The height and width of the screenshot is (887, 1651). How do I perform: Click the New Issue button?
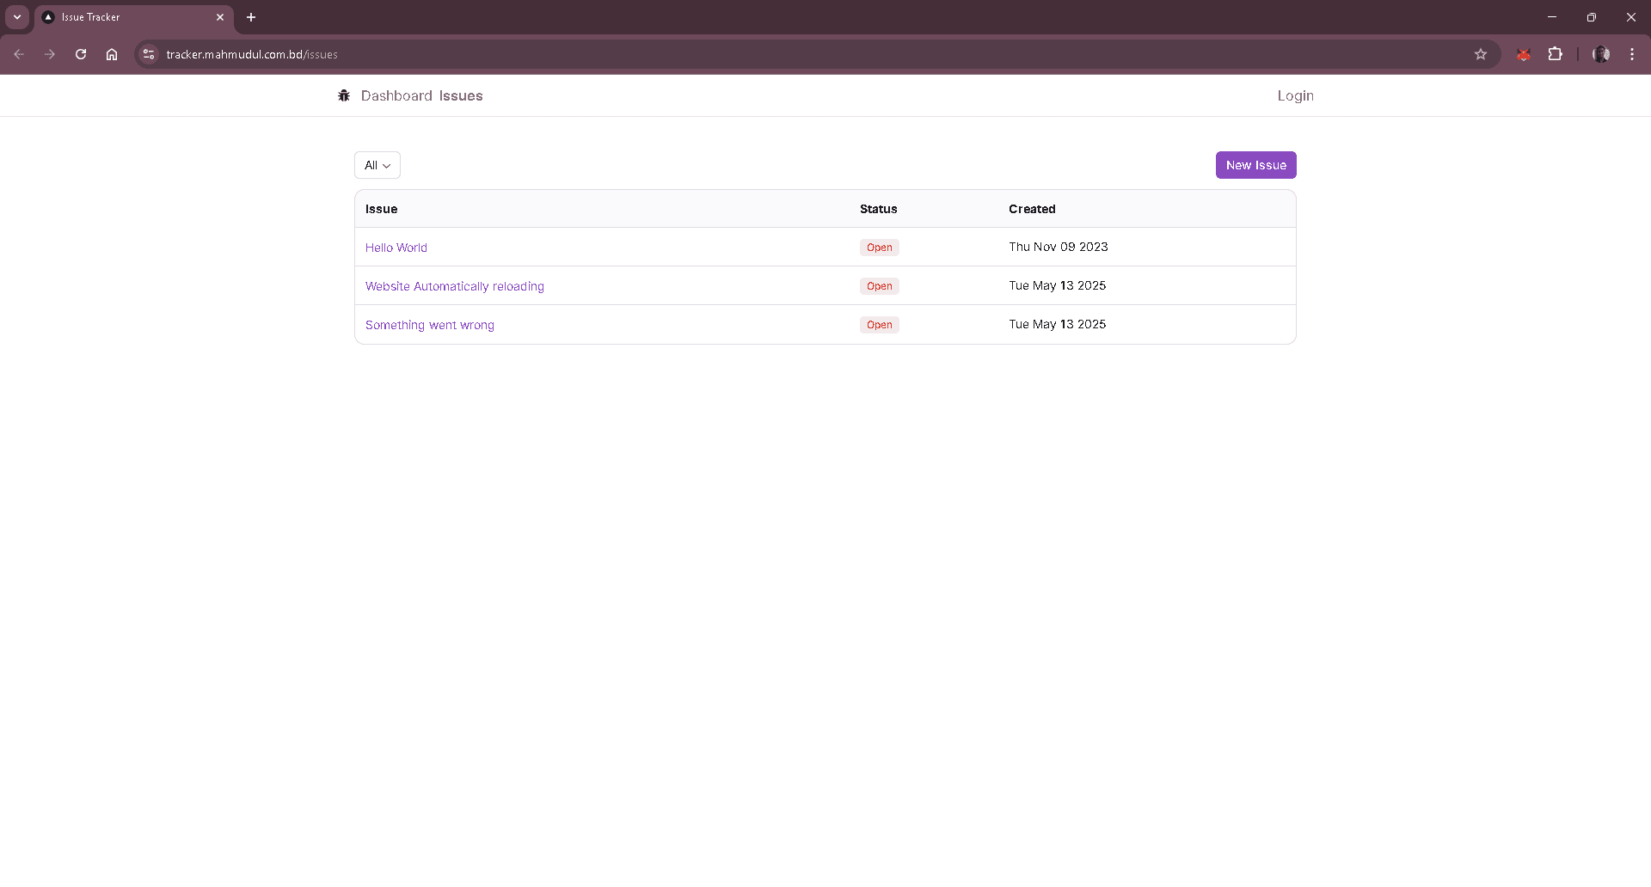point(1255,164)
